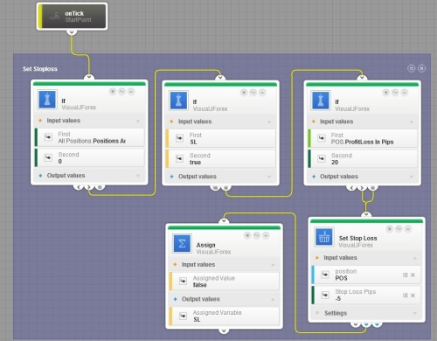
Task: Click the basket icon on Set Stop Loss block
Action: click(x=324, y=237)
